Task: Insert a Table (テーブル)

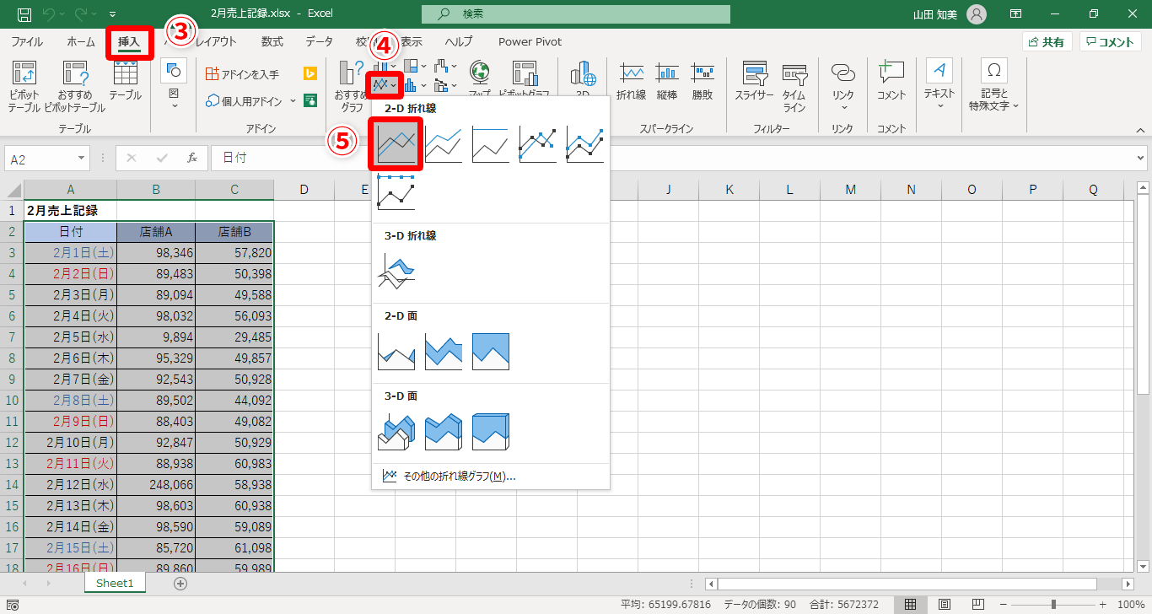Action: point(125,81)
